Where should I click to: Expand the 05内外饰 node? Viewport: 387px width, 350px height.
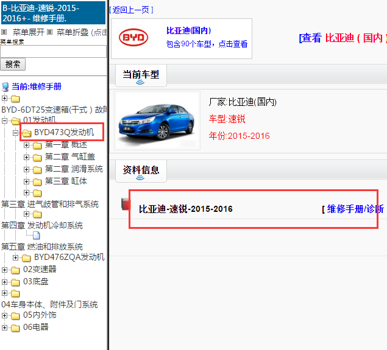click(x=4, y=315)
